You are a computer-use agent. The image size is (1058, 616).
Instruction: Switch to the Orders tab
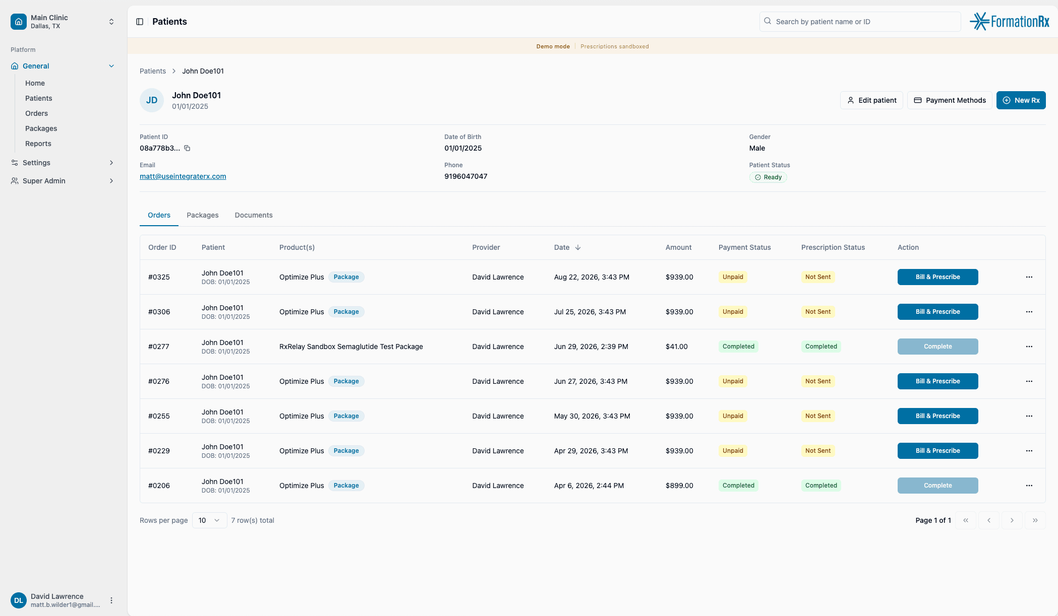pyautogui.click(x=159, y=215)
